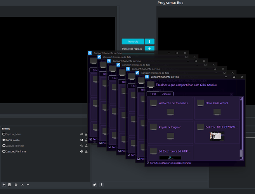Viewport: 255px width, 194px height.
Task: Open audio mixer three-dots menu at bottom
Action: [101, 185]
